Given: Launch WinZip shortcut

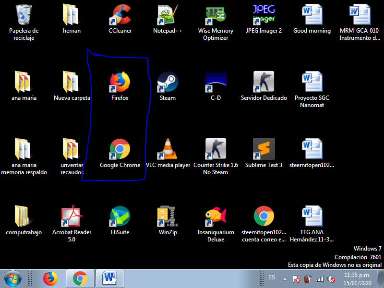Looking at the screenshot, I should [x=168, y=216].
